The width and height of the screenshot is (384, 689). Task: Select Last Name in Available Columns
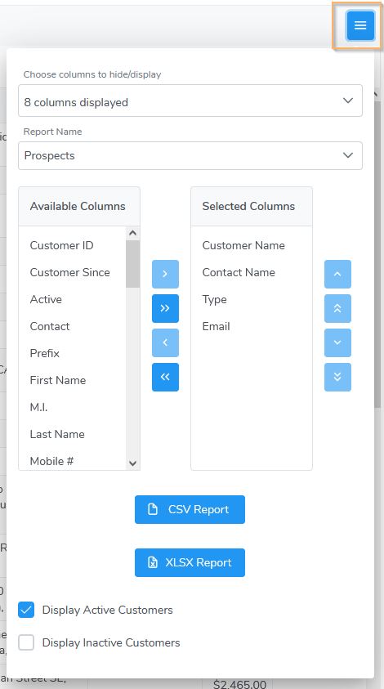coord(57,434)
